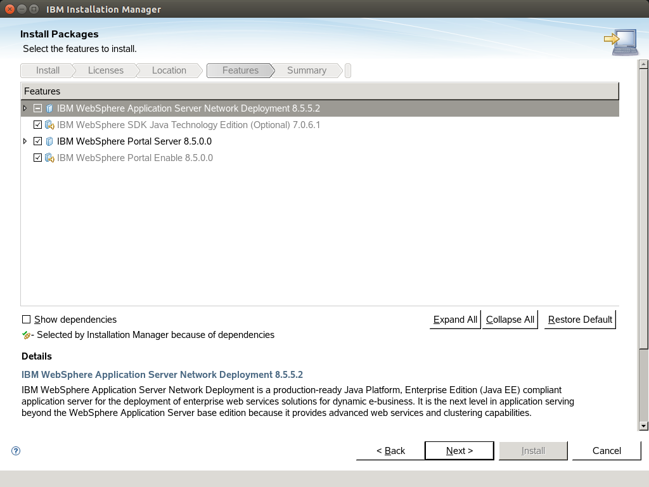This screenshot has height=487, width=649.
Task: Uncheck IBM WebSphere Portal Server 8.5.0.0
Action: coord(37,141)
